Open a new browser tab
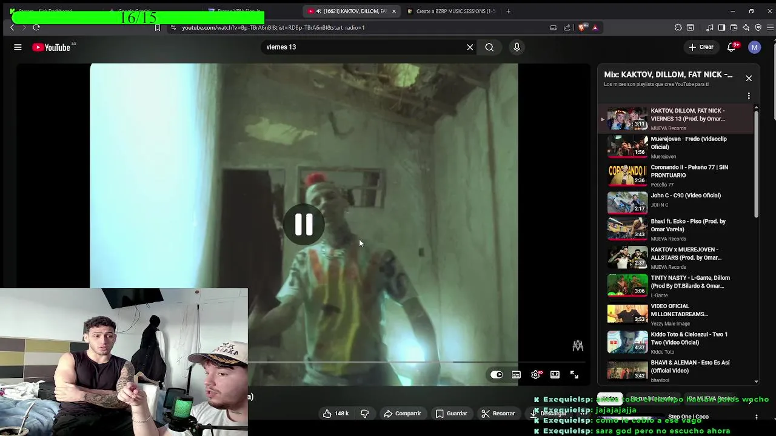The width and height of the screenshot is (776, 436). pyautogui.click(x=508, y=11)
